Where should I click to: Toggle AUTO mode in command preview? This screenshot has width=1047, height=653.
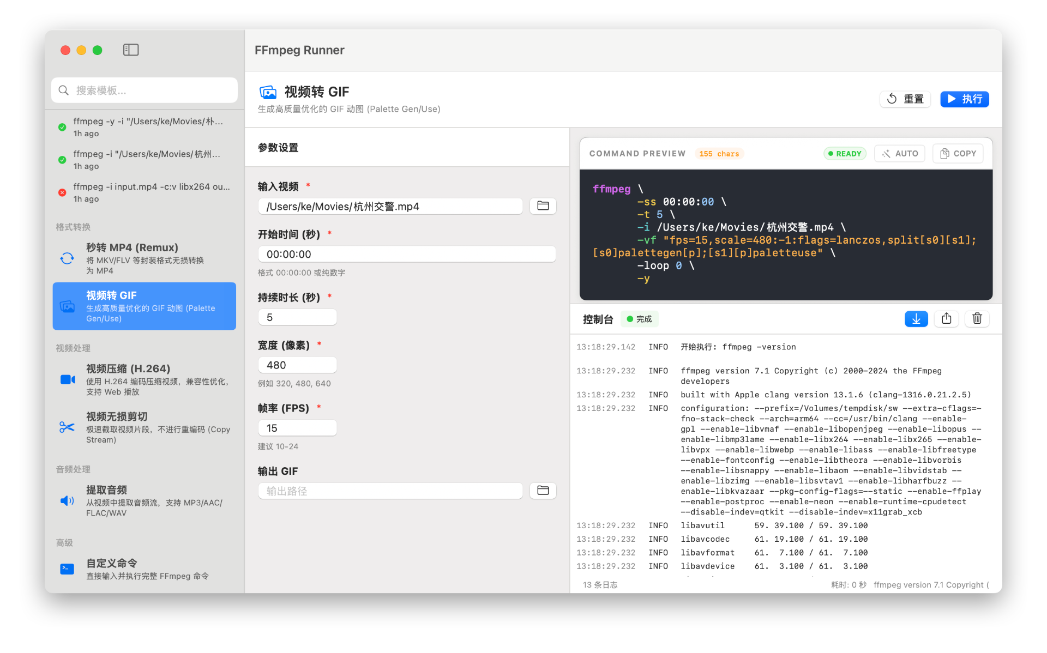pos(900,154)
